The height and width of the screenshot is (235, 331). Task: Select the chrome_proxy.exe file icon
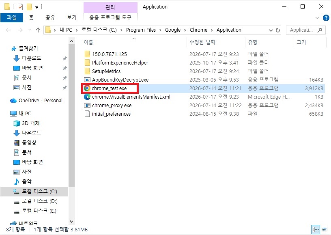pyautogui.click(x=87, y=105)
